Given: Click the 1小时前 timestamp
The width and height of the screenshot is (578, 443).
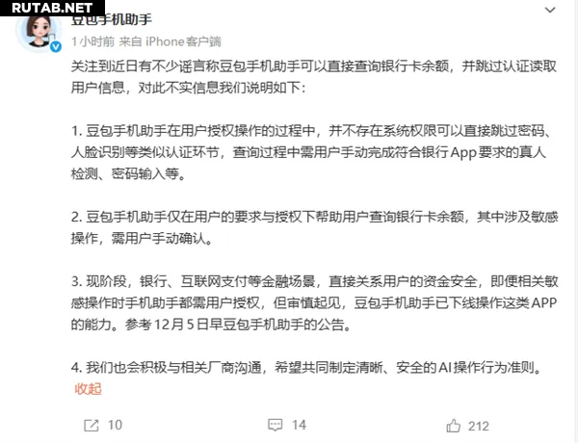Looking at the screenshot, I should pyautogui.click(x=92, y=41).
